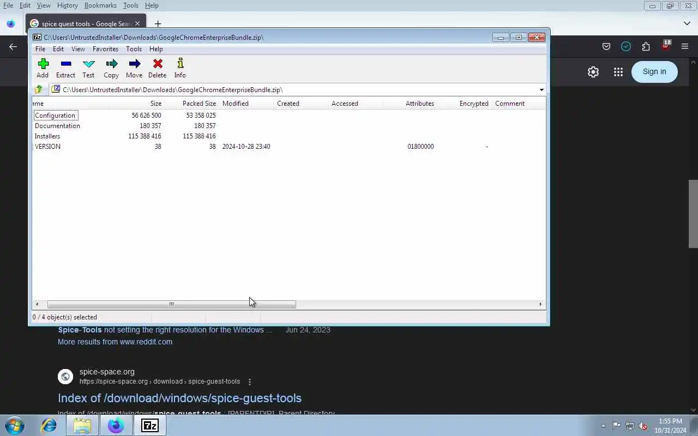
Task: Click Firefox Bookmarks menu
Action: click(100, 5)
